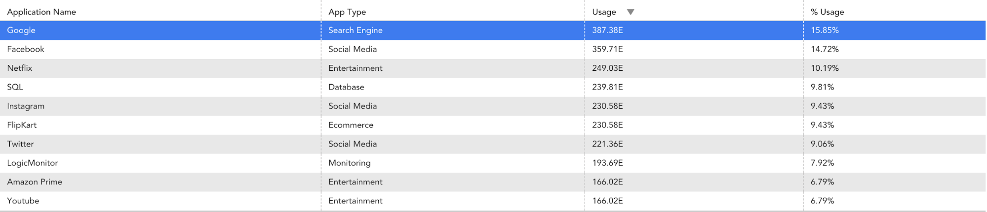Image resolution: width=987 pixels, height=212 pixels.
Task: Click the 15.85% usage value
Action: pyautogui.click(x=825, y=30)
